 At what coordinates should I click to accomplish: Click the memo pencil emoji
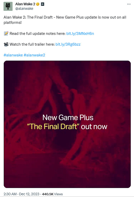[x=6, y=34]
